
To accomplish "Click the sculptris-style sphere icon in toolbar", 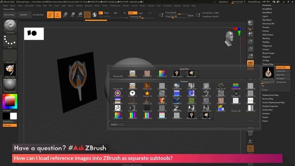I will [94, 15].
